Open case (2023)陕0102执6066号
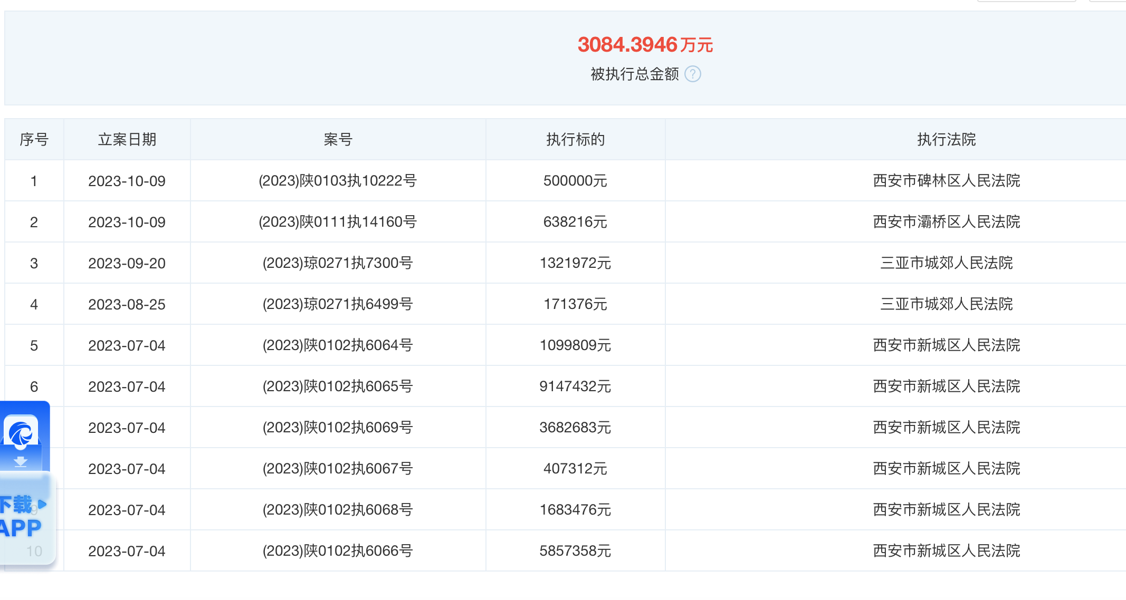The height and width of the screenshot is (600, 1126). pos(338,551)
